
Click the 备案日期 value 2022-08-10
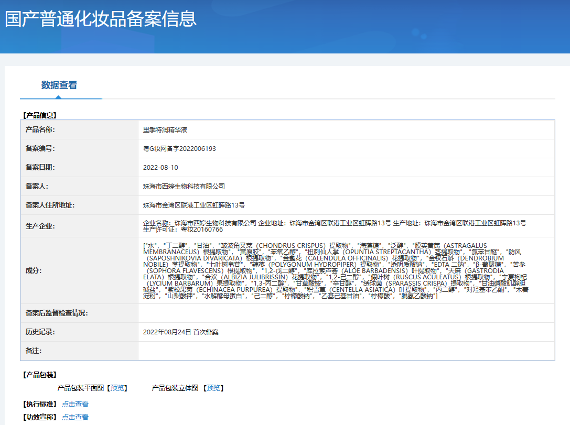click(160, 168)
